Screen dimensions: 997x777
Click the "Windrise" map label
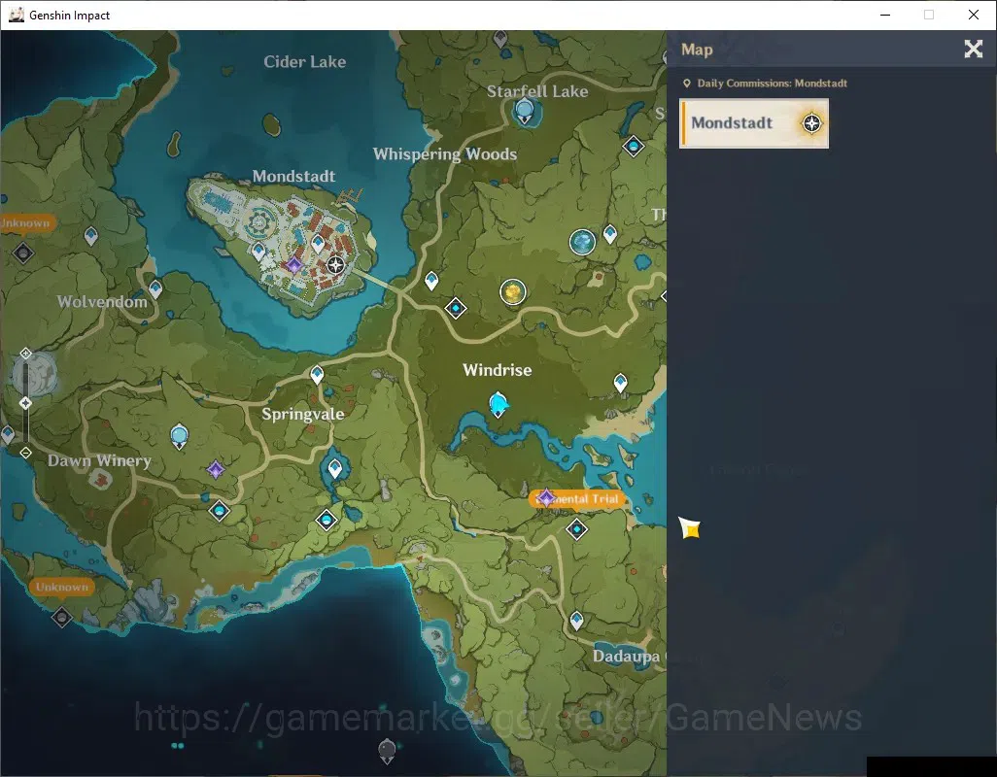coord(498,370)
